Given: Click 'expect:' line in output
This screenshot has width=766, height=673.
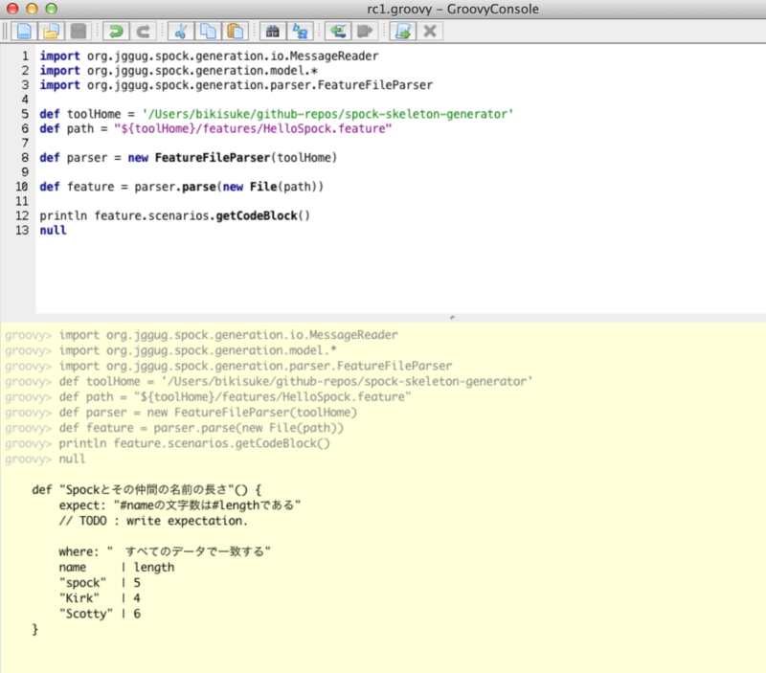Looking at the screenshot, I should pyautogui.click(x=180, y=505).
